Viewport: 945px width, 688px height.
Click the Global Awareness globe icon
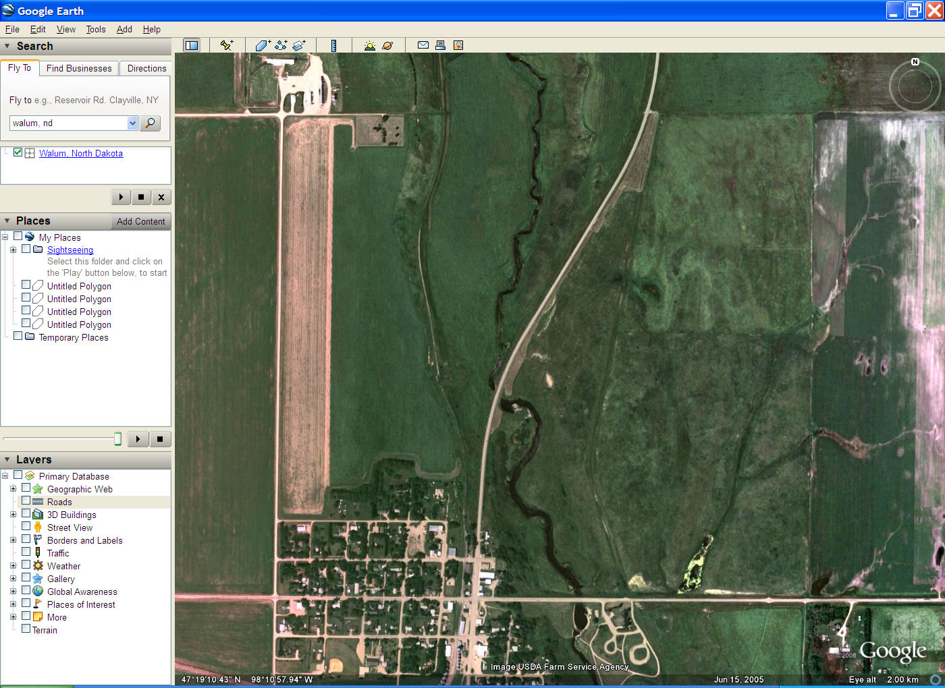tap(38, 592)
